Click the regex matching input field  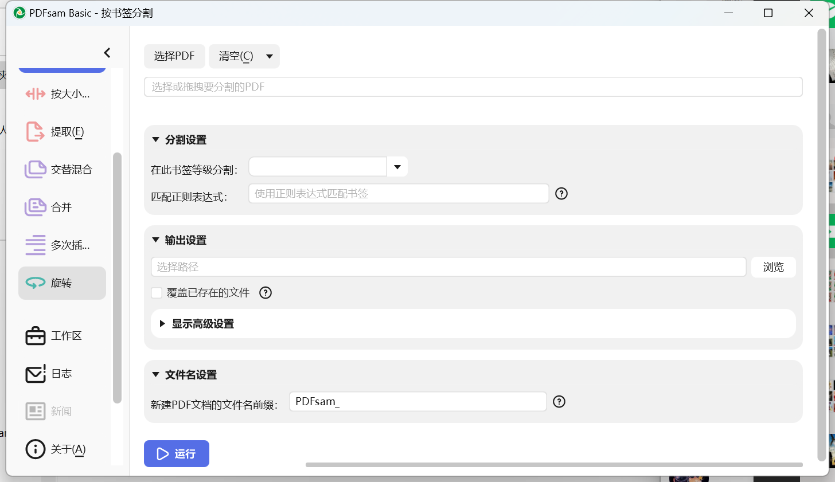click(399, 194)
